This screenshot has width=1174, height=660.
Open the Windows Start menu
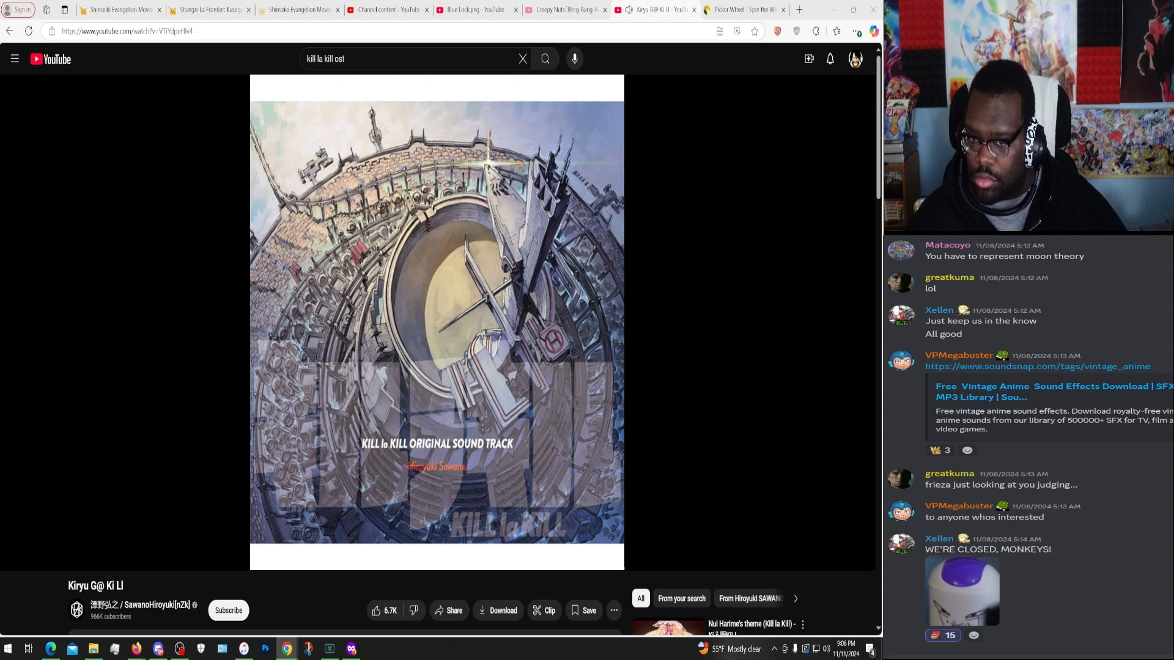(8, 649)
